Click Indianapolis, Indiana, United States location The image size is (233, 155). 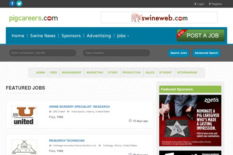[90, 112]
